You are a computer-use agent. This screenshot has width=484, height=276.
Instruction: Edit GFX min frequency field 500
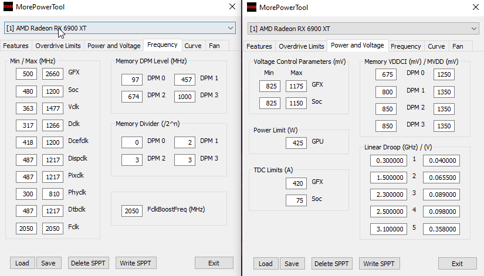point(26,74)
